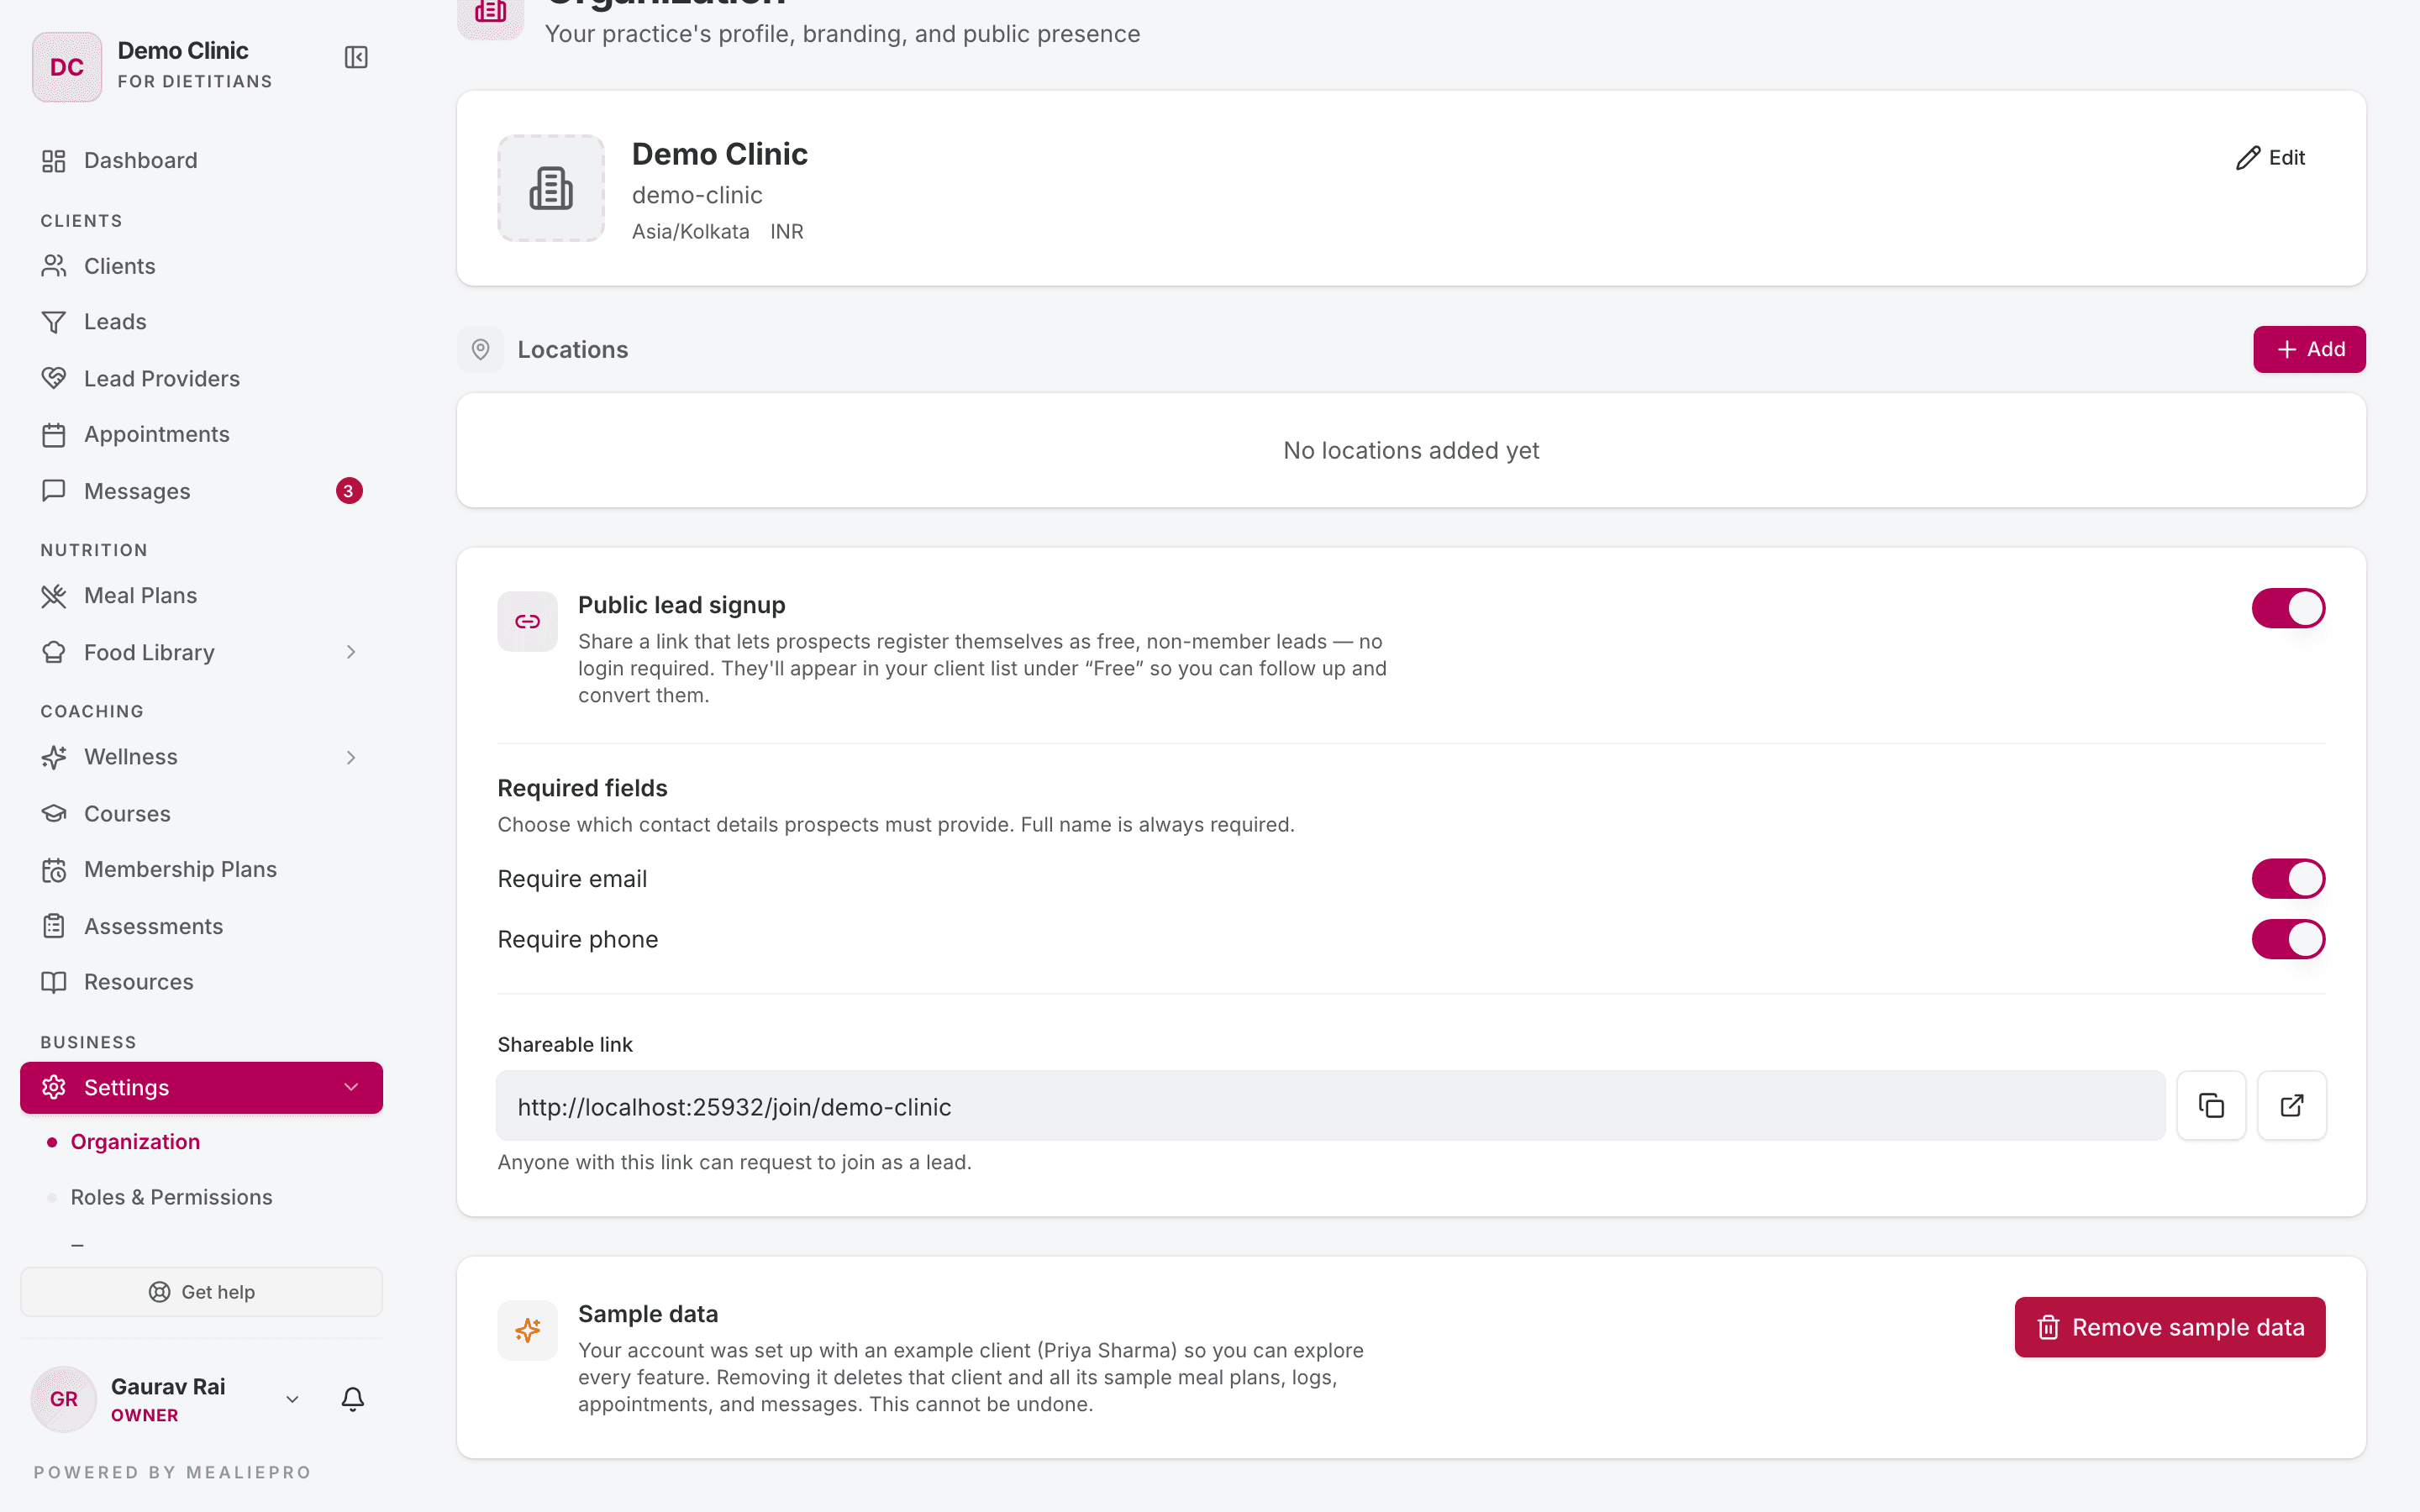Click the GR user avatar

click(64, 1399)
